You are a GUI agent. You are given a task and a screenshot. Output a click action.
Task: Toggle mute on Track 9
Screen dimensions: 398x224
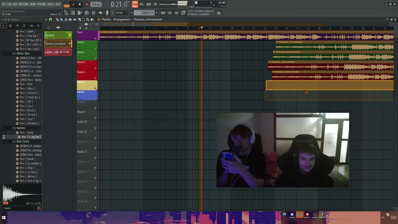tap(95, 118)
